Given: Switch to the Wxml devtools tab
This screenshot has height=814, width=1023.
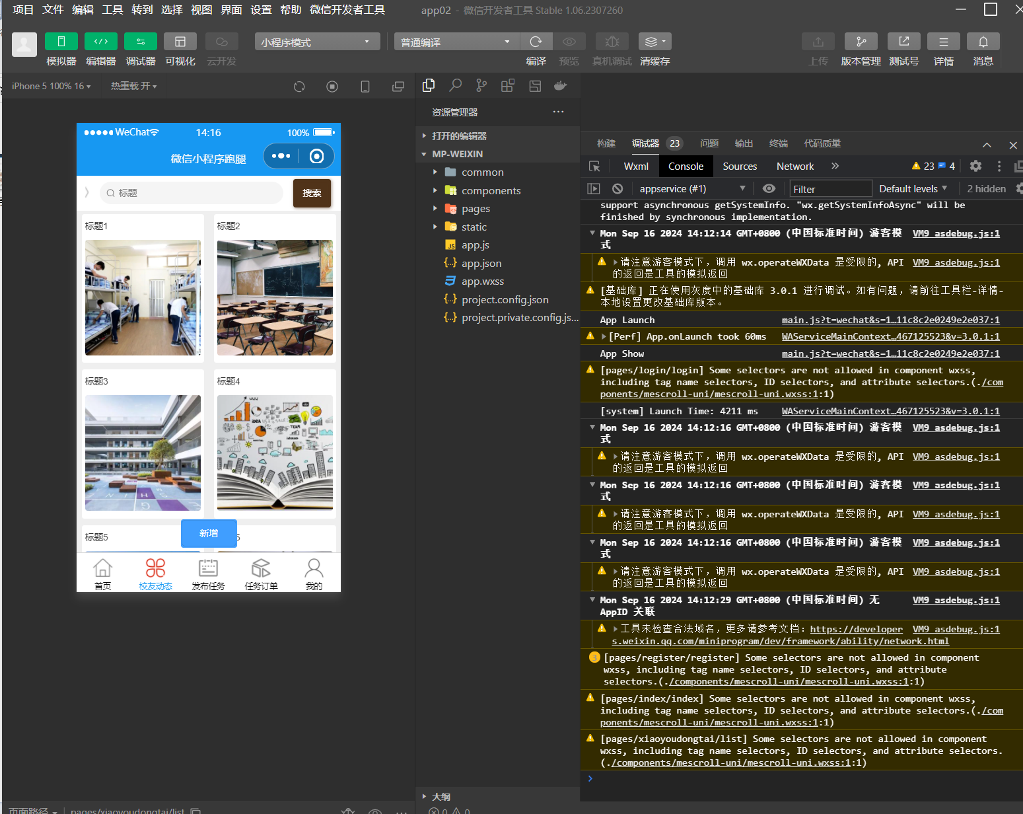Looking at the screenshot, I should click(x=636, y=166).
